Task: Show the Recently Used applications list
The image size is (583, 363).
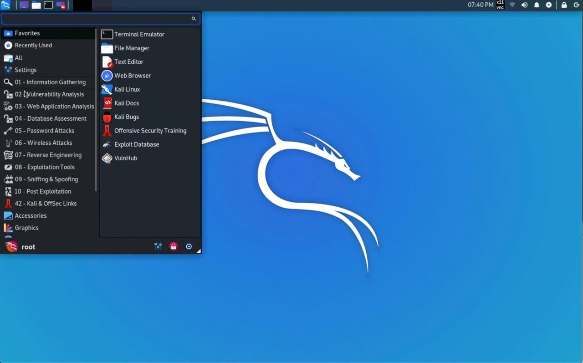Action: point(33,45)
